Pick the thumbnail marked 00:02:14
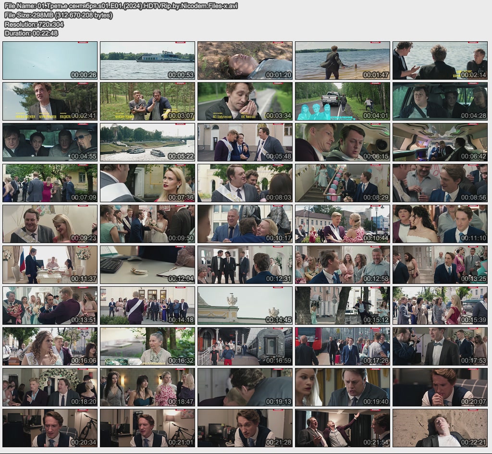The image size is (492, 454). click(x=440, y=61)
